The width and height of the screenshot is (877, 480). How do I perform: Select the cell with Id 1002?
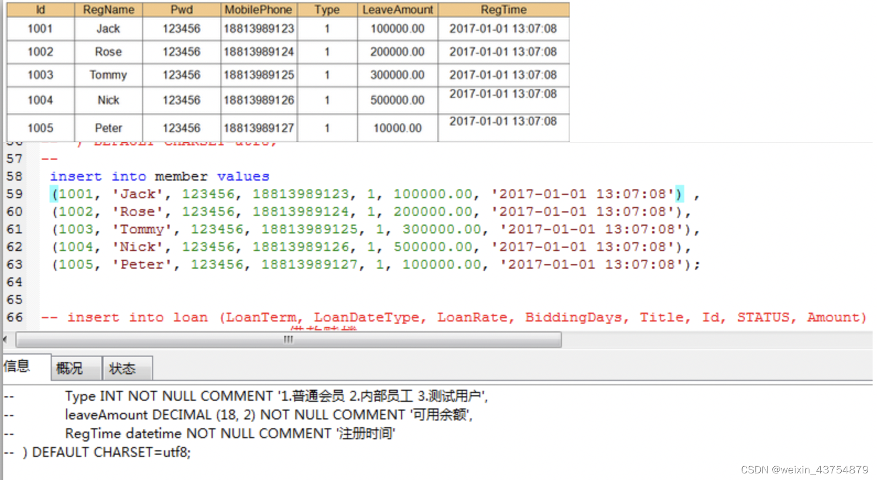tap(40, 52)
